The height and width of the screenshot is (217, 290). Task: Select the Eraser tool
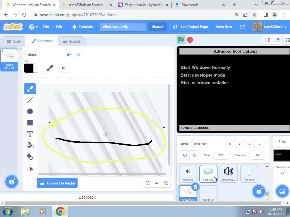[x=30, y=157]
